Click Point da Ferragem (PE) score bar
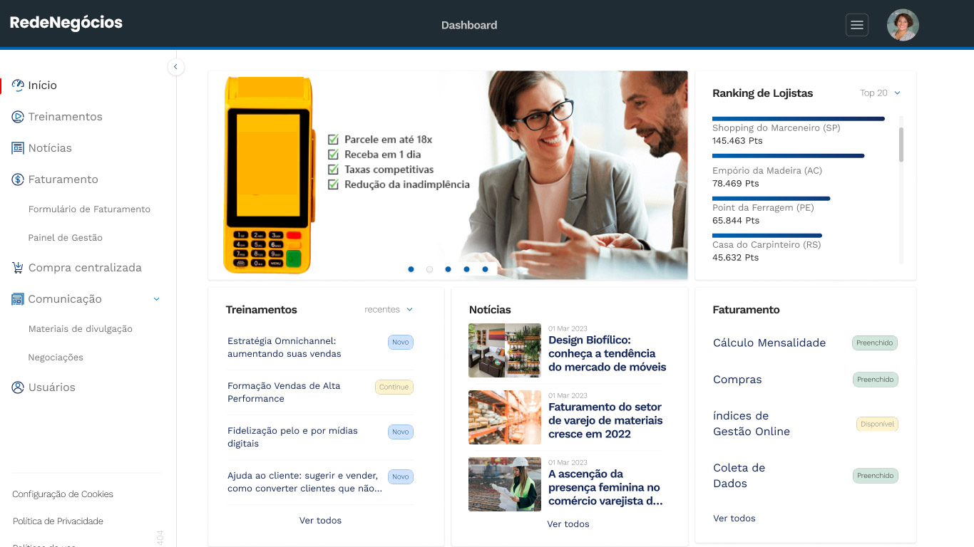 771,199
